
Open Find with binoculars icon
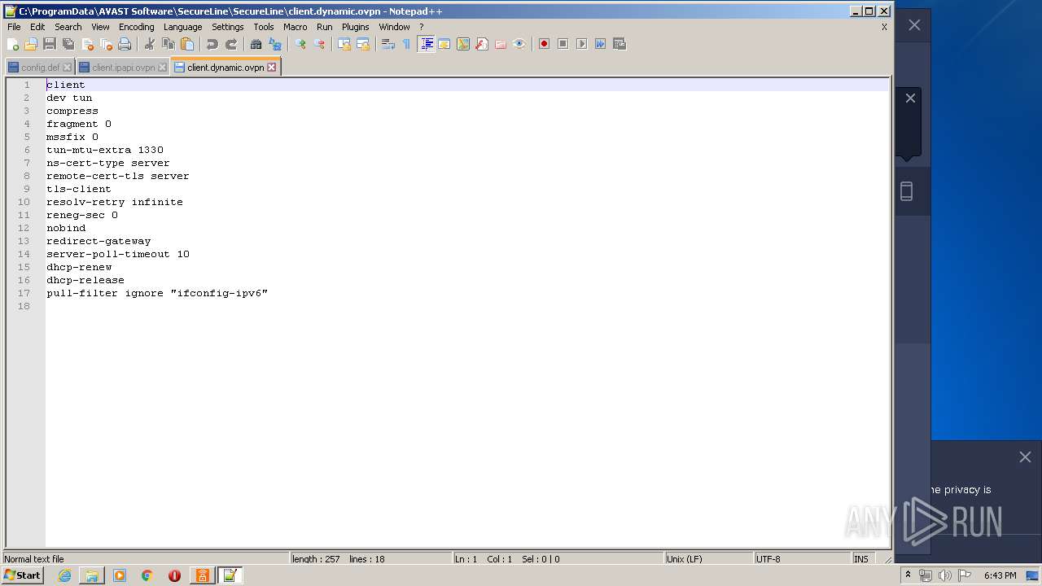256,44
